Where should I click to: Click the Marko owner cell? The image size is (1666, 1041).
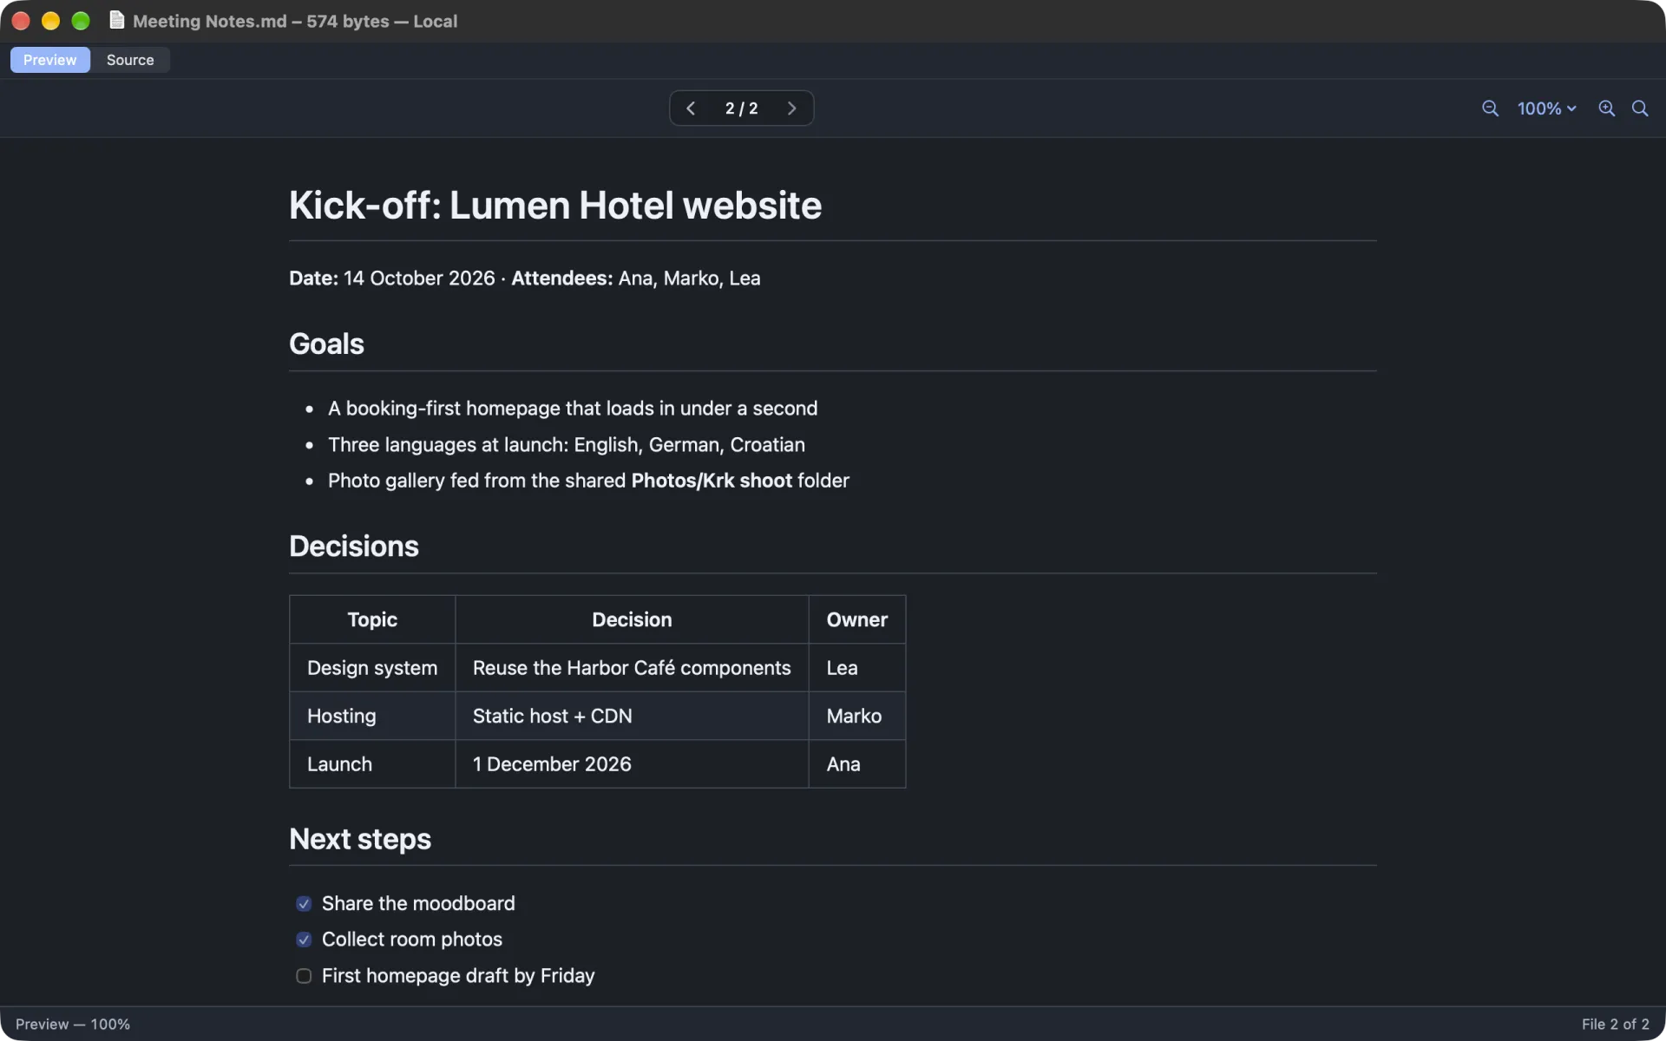(x=857, y=716)
